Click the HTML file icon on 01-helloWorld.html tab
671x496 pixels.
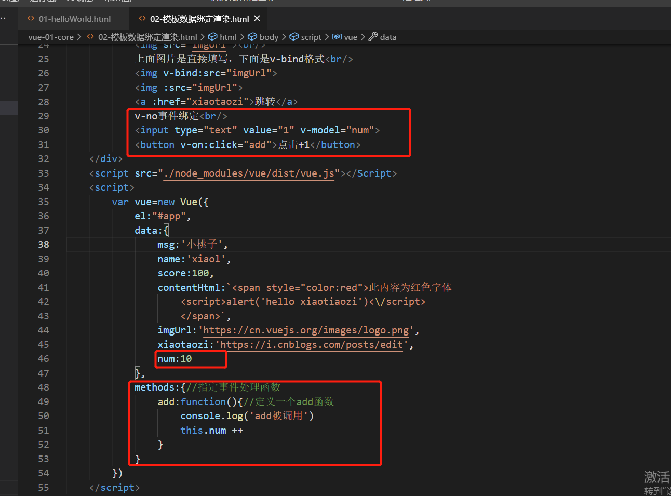click(x=31, y=19)
